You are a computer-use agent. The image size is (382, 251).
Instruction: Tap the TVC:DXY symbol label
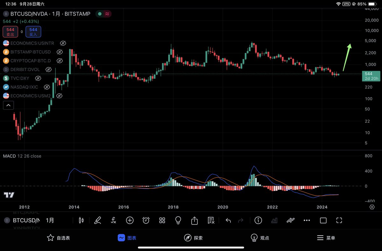coord(20,78)
